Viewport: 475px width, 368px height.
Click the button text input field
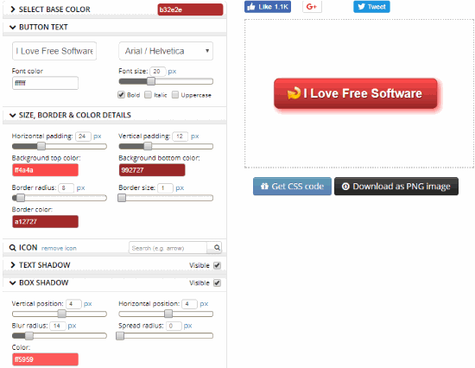click(x=54, y=51)
